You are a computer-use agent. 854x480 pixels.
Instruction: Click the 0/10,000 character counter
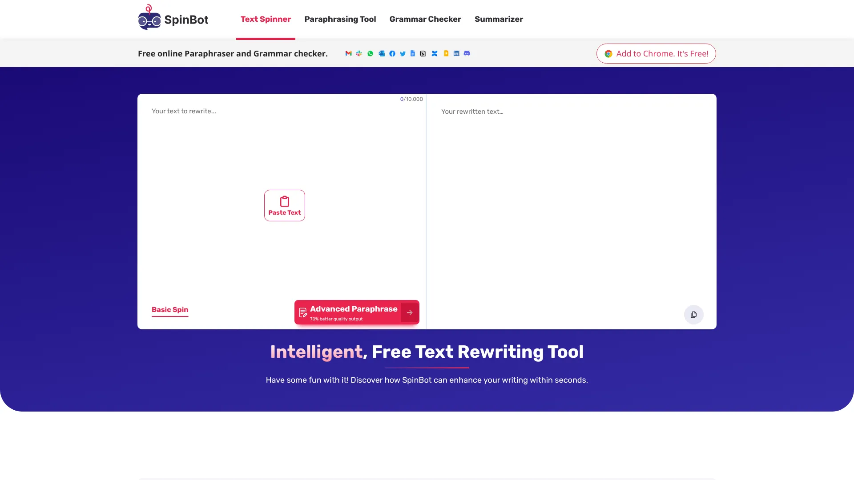[411, 99]
